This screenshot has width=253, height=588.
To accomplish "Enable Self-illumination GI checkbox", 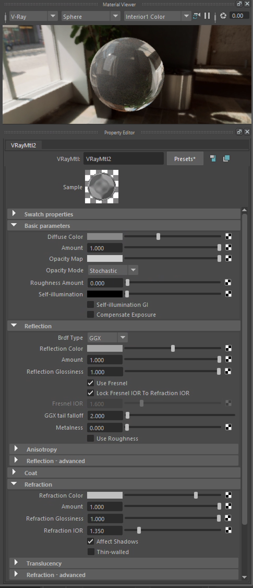I will coord(91,304).
